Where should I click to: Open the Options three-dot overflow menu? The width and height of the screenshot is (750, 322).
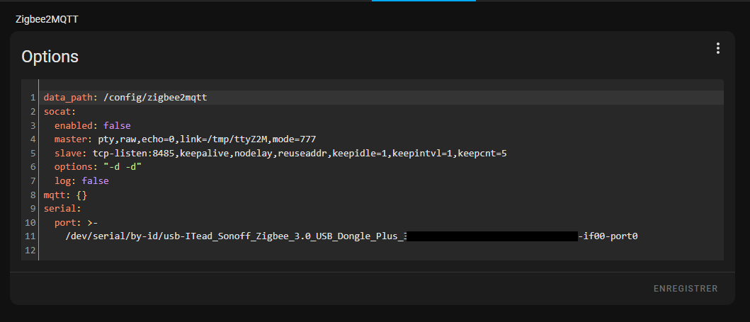[x=717, y=48]
